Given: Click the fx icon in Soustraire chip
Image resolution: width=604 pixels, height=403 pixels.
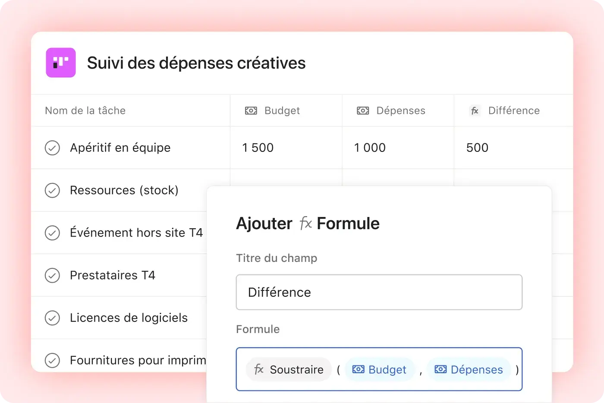Looking at the screenshot, I should (258, 369).
